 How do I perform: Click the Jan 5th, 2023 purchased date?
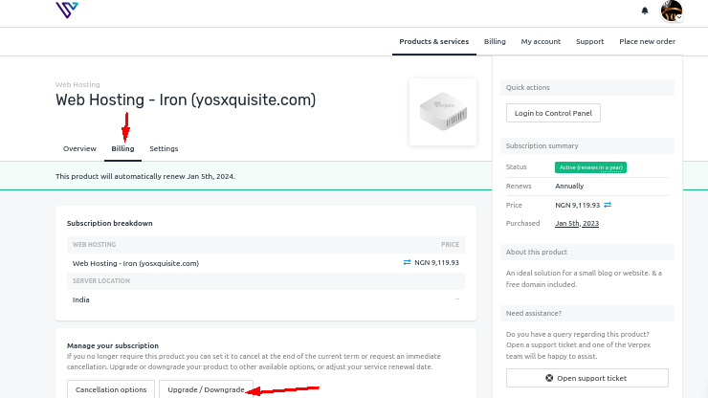pyautogui.click(x=577, y=223)
